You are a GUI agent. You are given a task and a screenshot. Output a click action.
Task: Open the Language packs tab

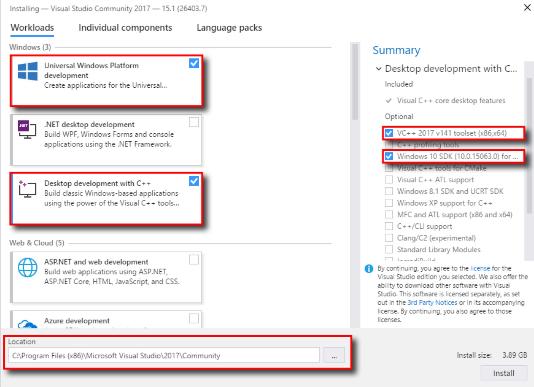[x=229, y=27]
